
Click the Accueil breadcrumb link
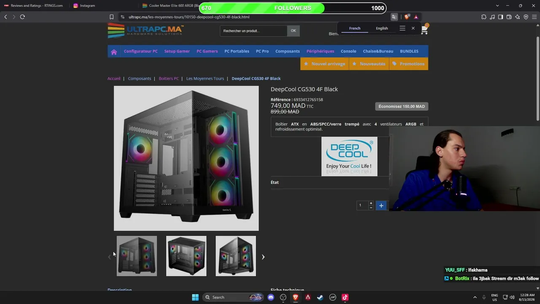pos(114,79)
